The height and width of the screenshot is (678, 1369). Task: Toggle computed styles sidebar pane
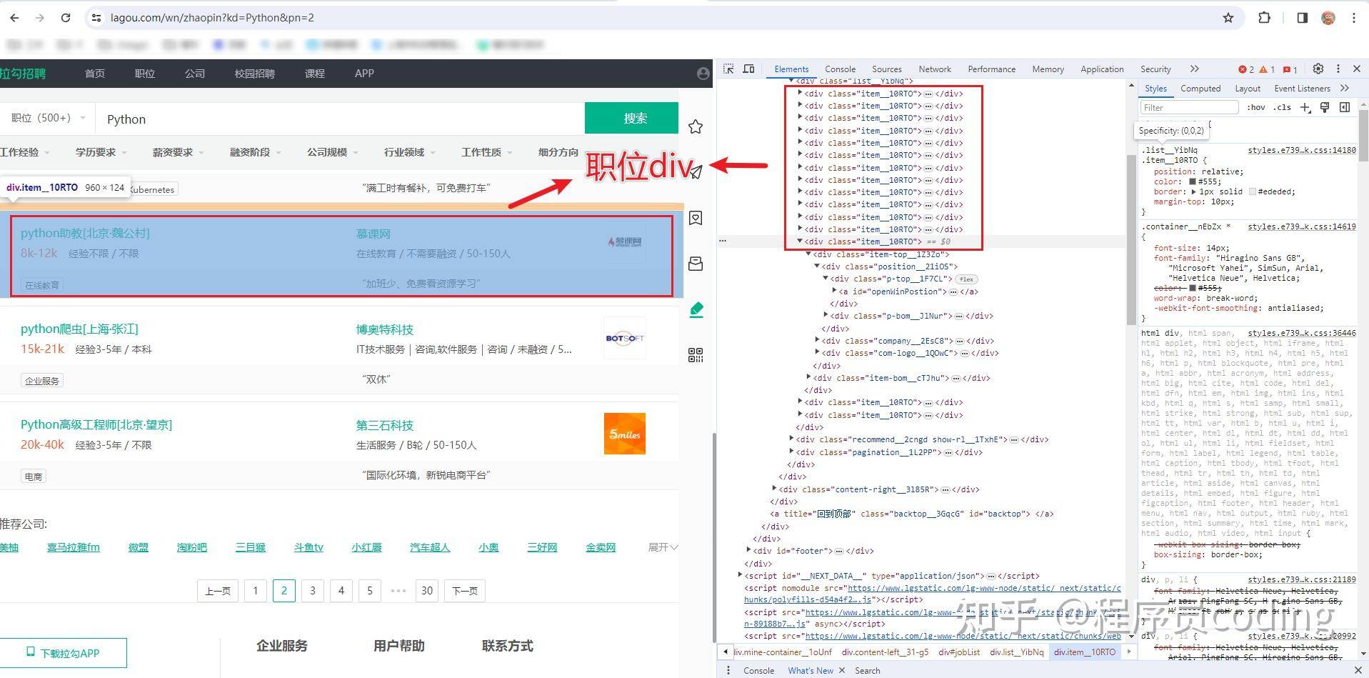pyautogui.click(x=1345, y=107)
